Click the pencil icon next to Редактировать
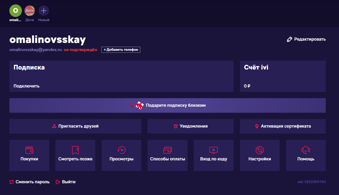Screen dimensions: 339x195 [289, 39]
